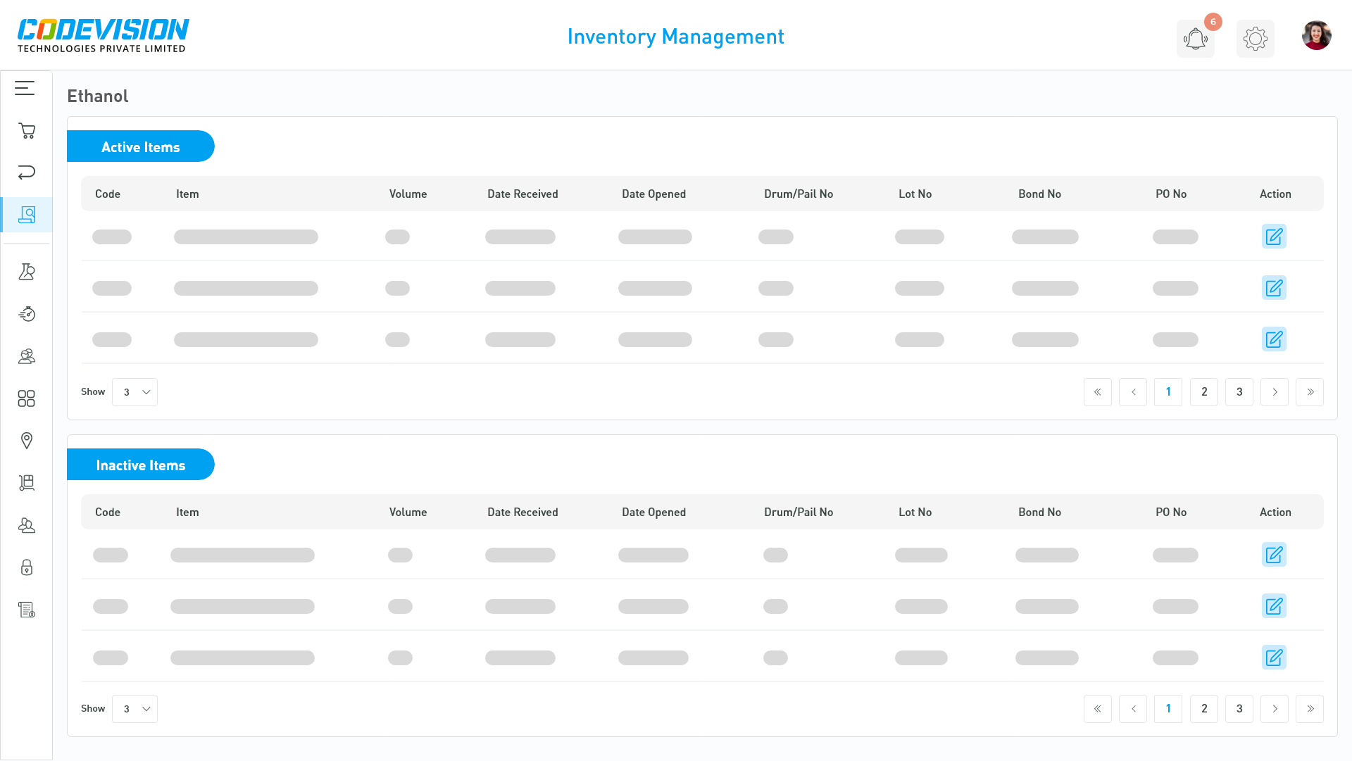The image size is (1352, 761).
Task: Select page 3 in Inactive Items pagination
Action: click(x=1239, y=709)
